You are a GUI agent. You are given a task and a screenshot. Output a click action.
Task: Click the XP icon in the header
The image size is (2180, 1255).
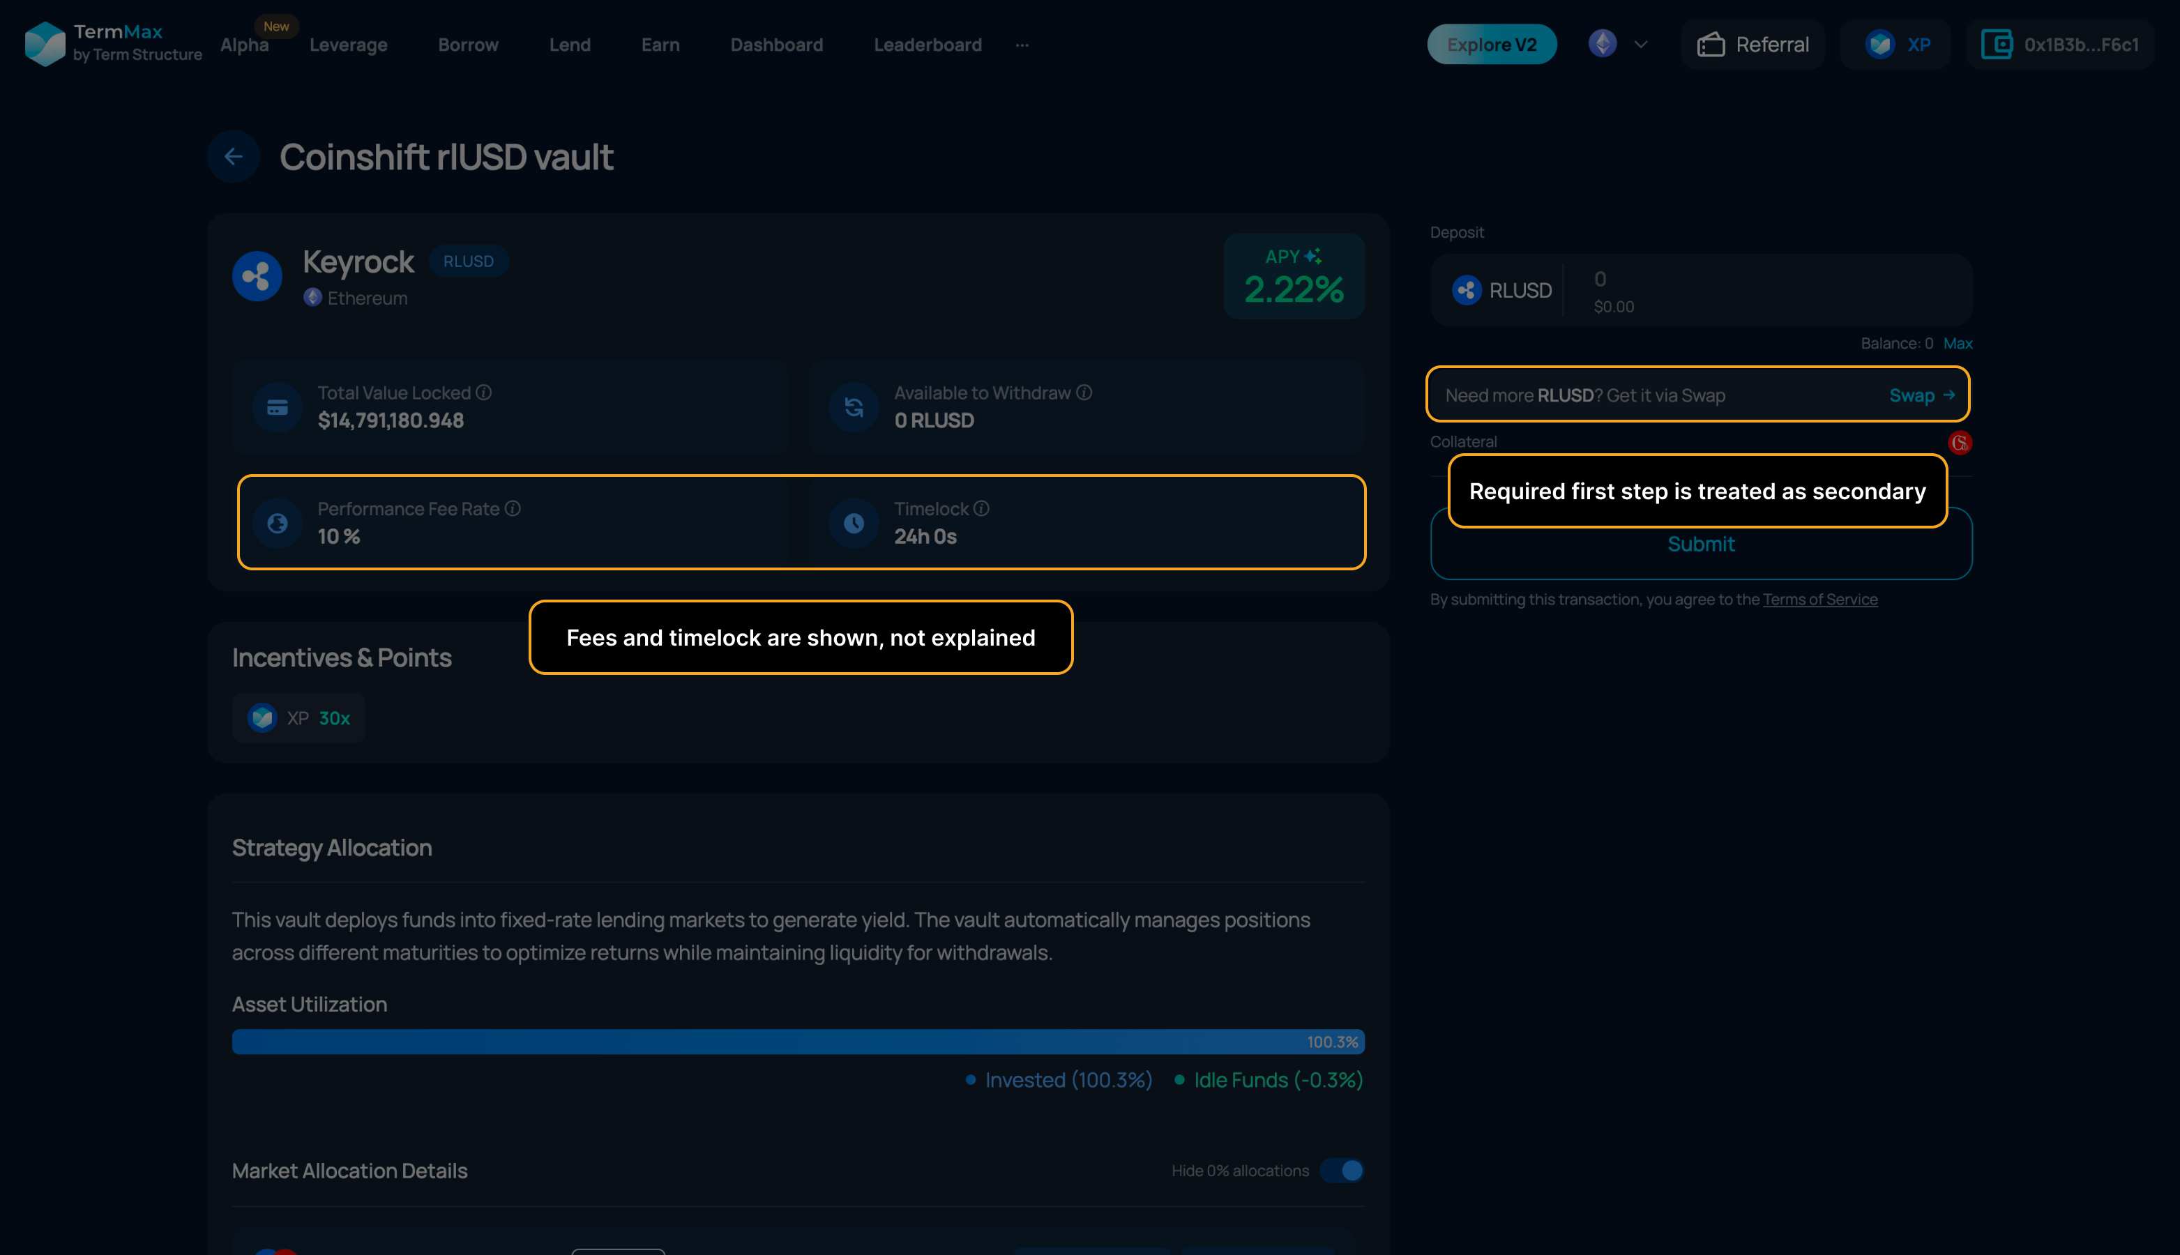1879,44
